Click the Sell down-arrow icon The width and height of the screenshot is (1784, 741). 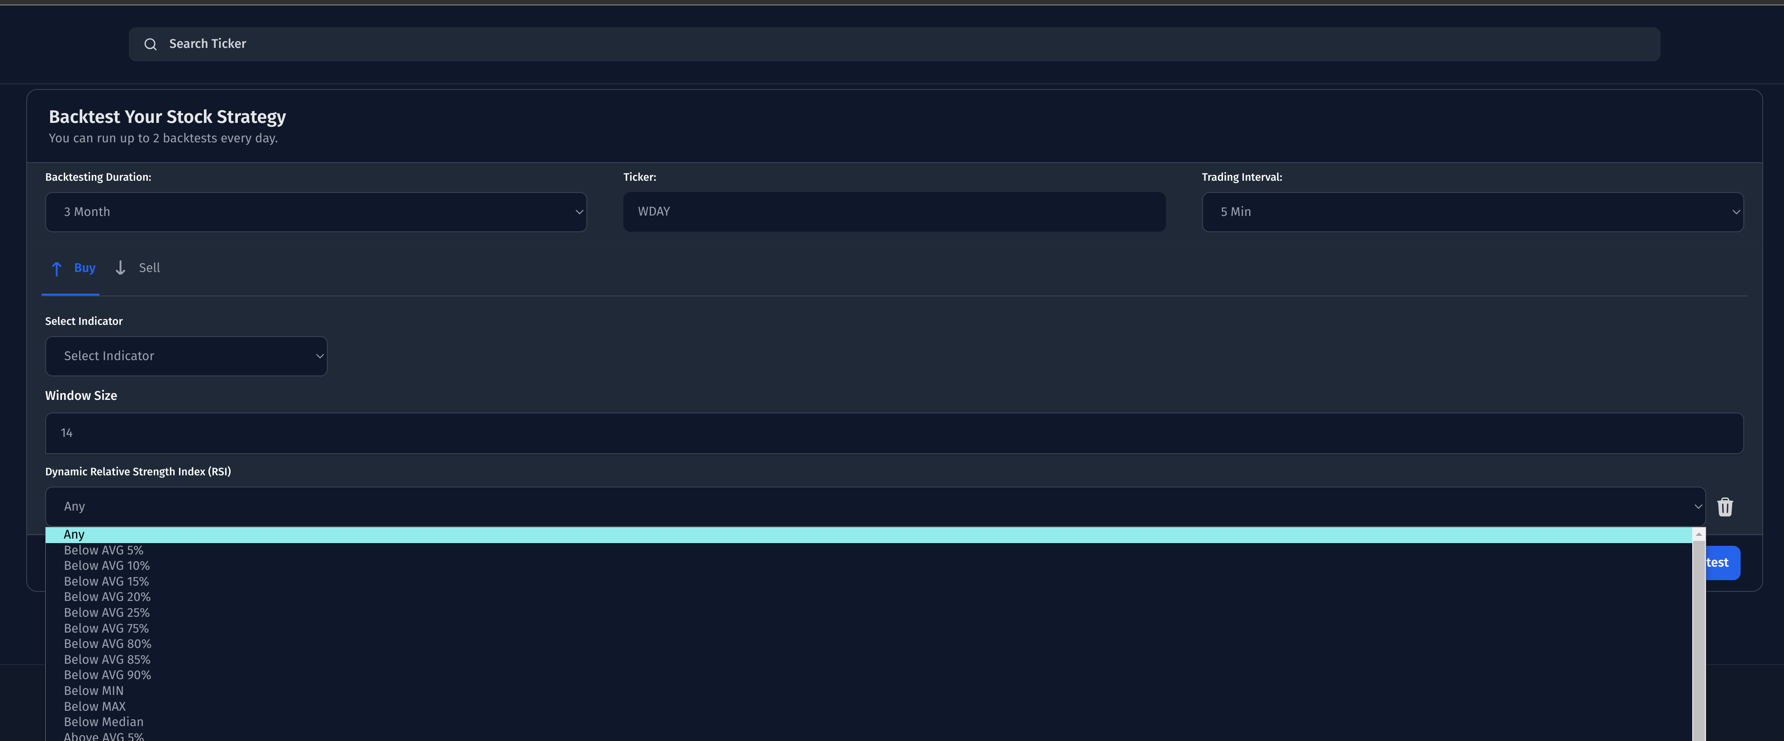click(x=121, y=268)
